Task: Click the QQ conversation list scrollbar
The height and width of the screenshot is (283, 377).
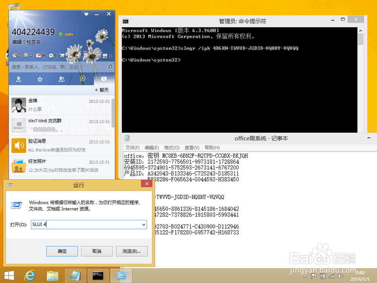Action: pyautogui.click(x=113, y=113)
